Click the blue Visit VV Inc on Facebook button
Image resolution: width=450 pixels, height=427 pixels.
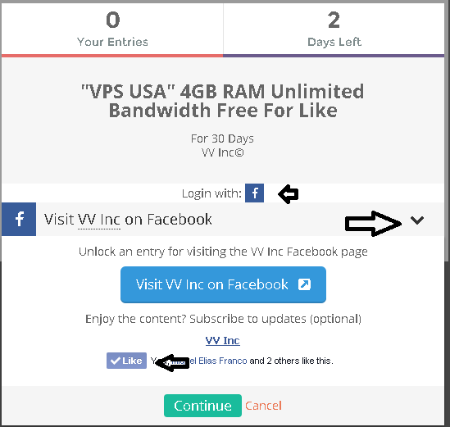223,284
